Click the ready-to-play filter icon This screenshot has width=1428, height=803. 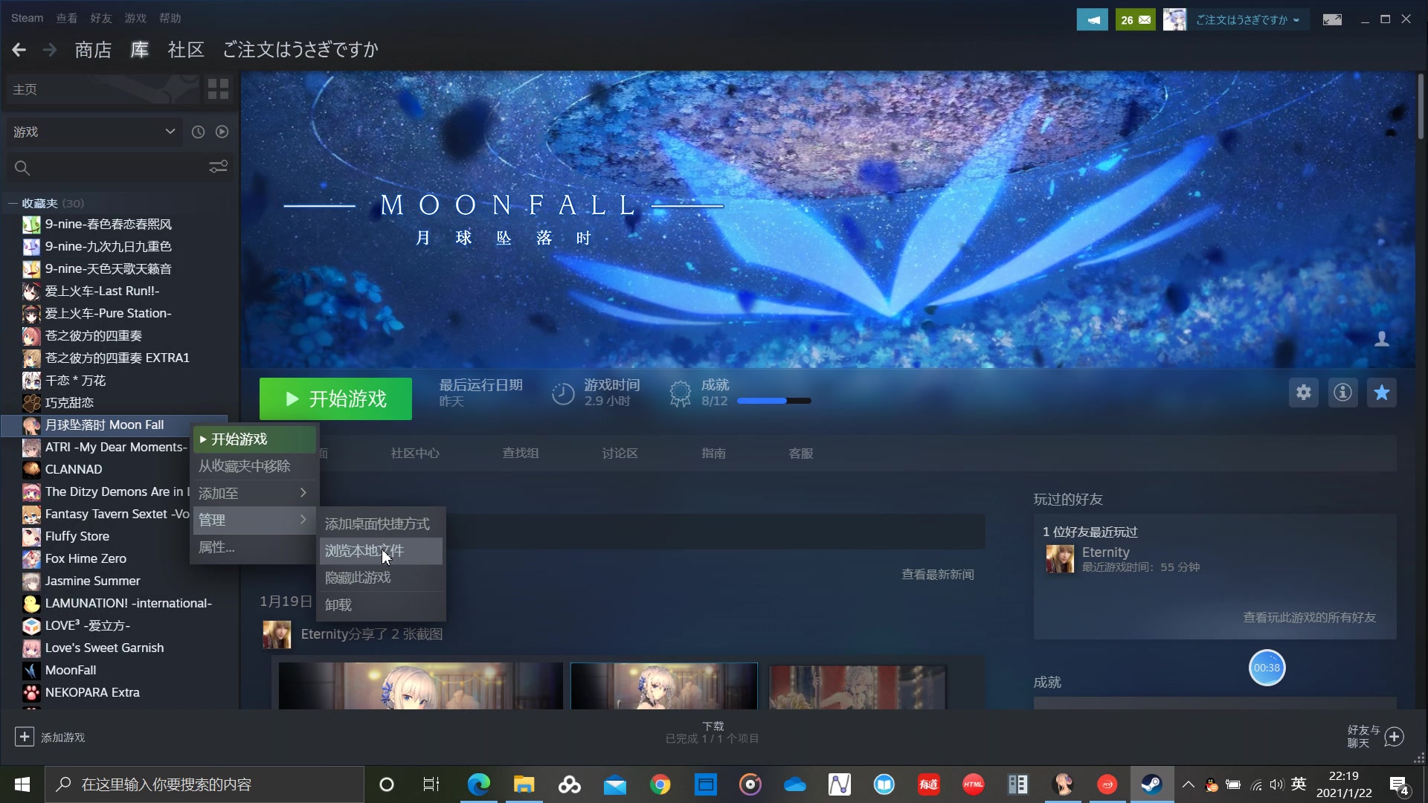[x=222, y=132]
